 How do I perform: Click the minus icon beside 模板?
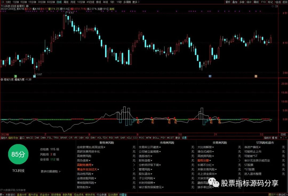click(286, 138)
